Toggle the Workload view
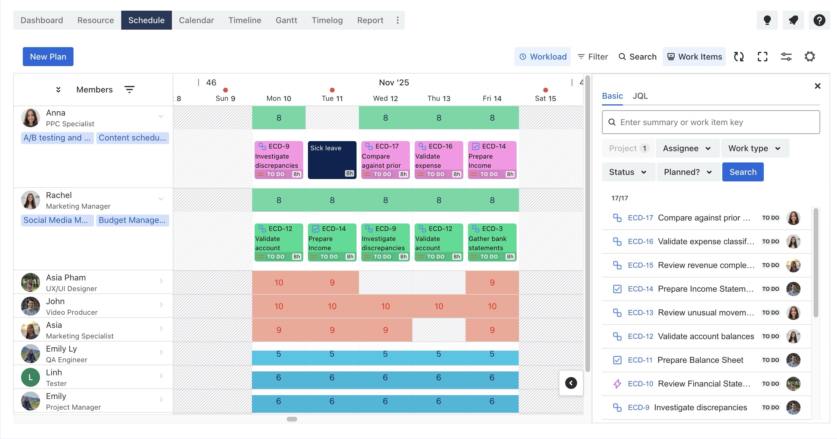The image size is (837, 439). tap(542, 56)
